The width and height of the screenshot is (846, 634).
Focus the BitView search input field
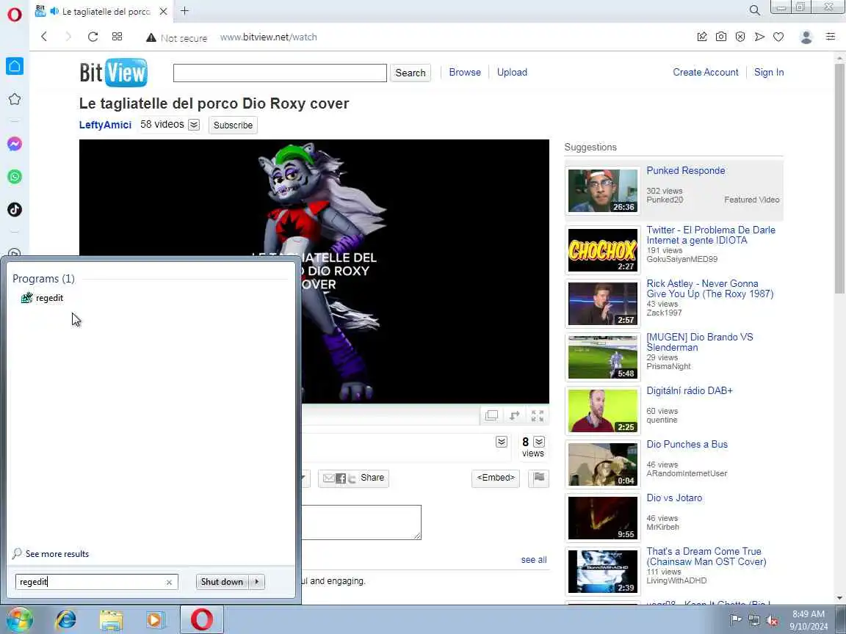(280, 73)
